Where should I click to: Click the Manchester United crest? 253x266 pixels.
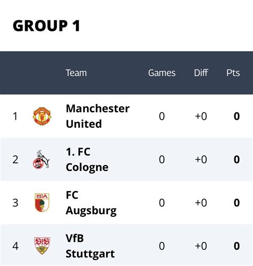tap(42, 116)
